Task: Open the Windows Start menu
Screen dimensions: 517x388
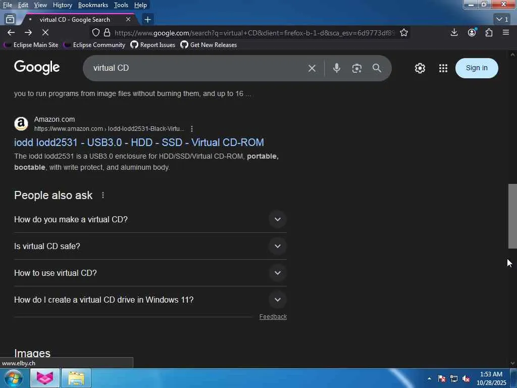Action: coord(13,378)
